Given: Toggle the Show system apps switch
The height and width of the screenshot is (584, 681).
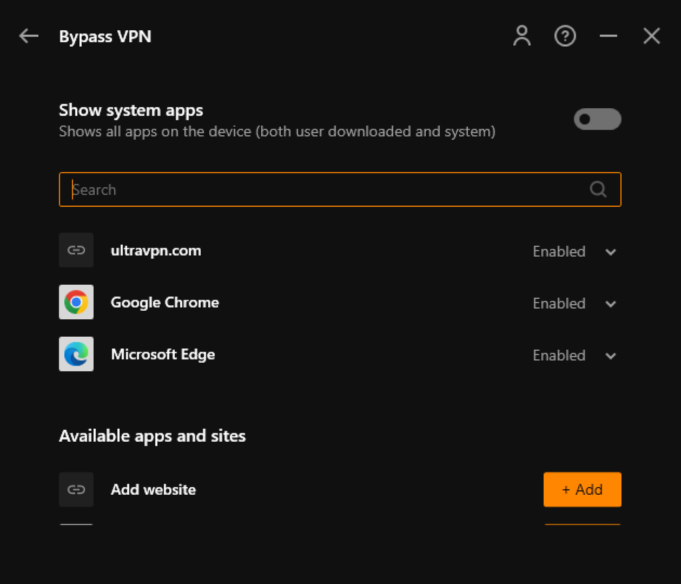Looking at the screenshot, I should tap(598, 119).
